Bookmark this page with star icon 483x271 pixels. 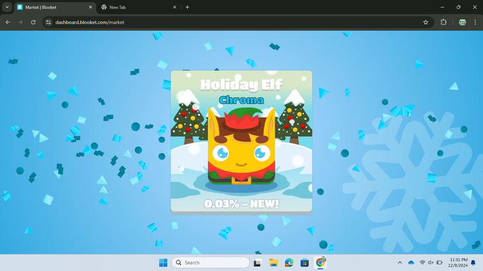tap(425, 22)
